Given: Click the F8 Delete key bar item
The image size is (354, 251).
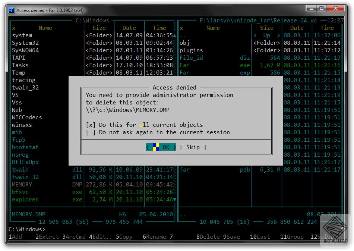Looking at the screenshot, I should point(208,237).
